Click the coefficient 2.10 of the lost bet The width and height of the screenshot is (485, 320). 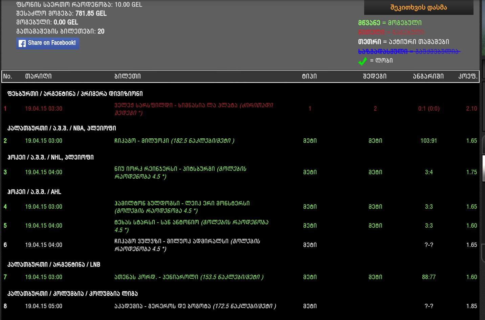(x=471, y=109)
